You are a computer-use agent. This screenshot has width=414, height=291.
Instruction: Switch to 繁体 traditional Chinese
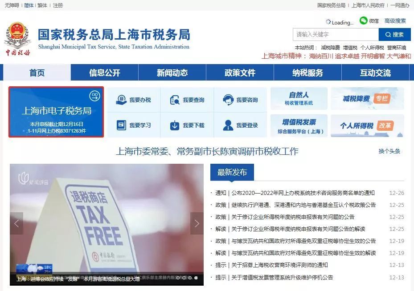point(42,5)
